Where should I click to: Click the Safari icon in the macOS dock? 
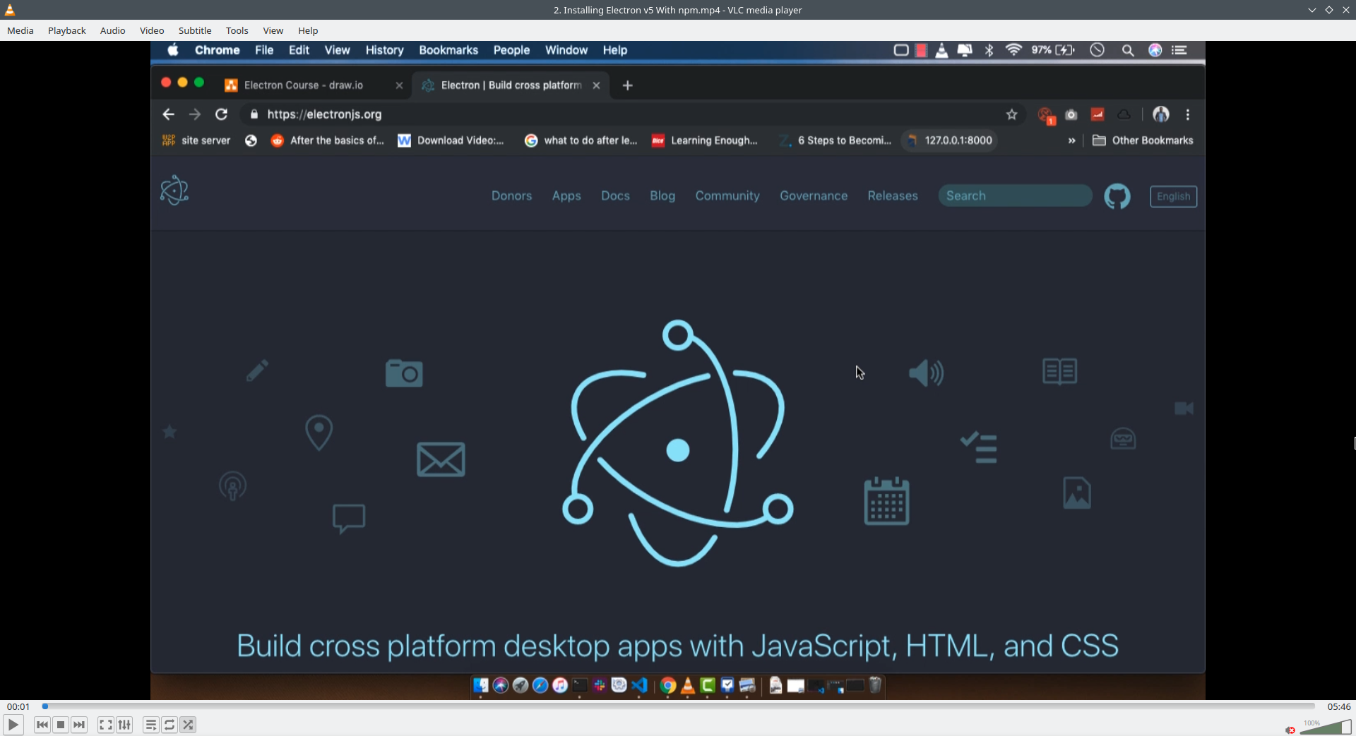point(540,685)
